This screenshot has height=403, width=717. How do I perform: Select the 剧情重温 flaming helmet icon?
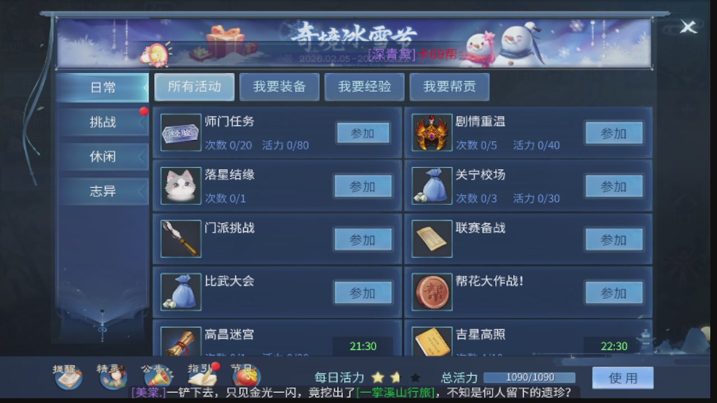click(x=432, y=133)
